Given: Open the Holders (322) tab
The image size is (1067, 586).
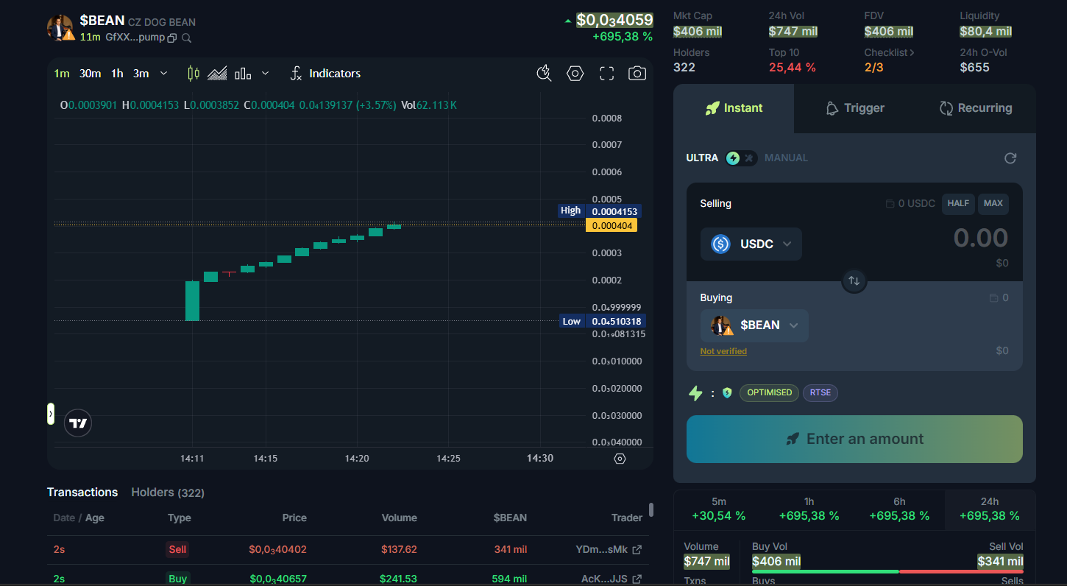Looking at the screenshot, I should [x=168, y=493].
